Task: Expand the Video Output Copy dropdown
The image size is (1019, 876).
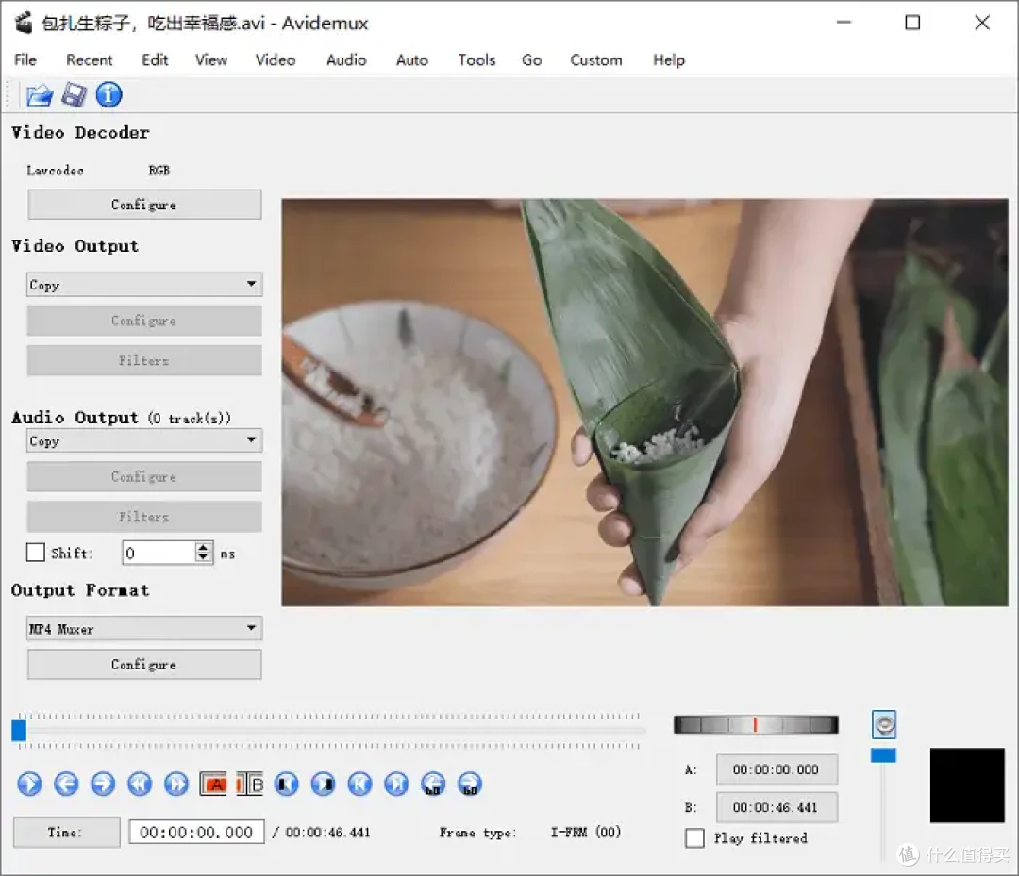Action: point(144,285)
